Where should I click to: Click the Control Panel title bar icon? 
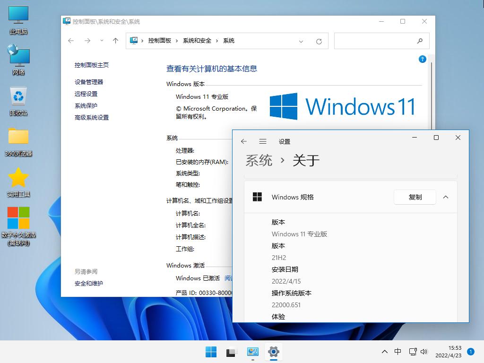point(67,21)
